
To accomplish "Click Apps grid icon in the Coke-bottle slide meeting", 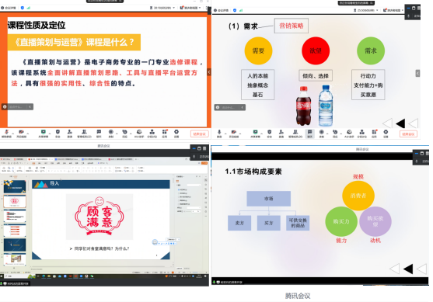I will pyautogui.click(x=374, y=134).
